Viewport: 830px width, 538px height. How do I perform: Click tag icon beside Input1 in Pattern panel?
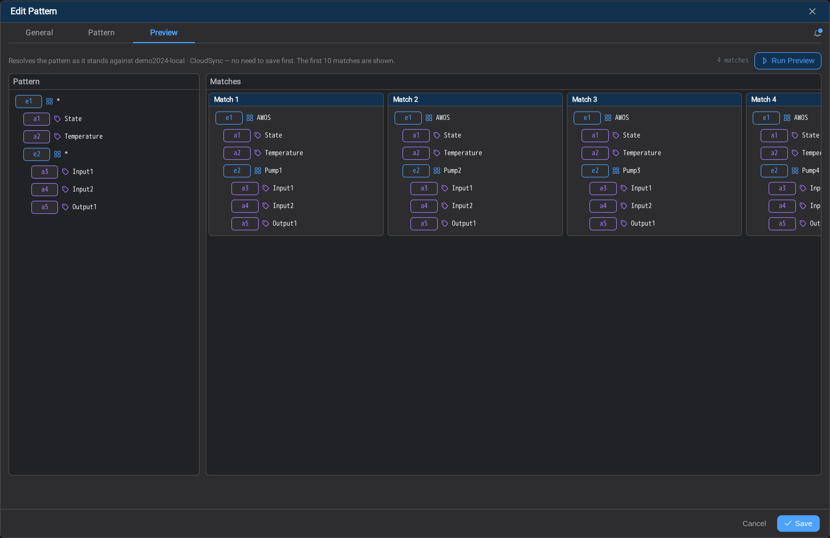[65, 172]
